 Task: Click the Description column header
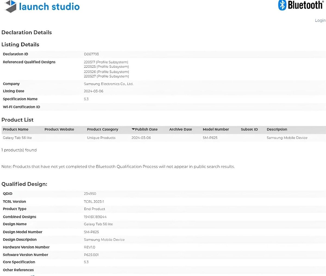click(x=277, y=129)
